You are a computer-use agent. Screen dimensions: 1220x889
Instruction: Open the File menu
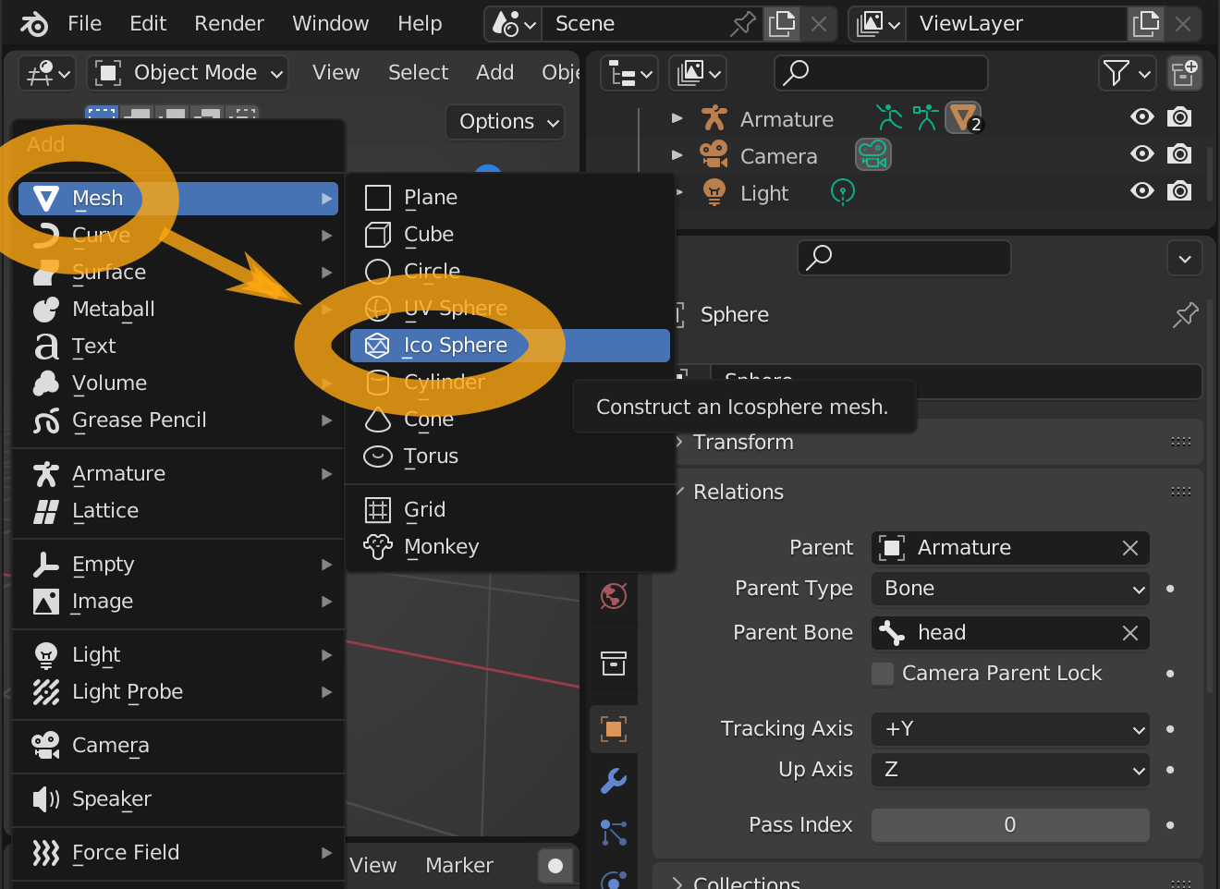point(84,24)
